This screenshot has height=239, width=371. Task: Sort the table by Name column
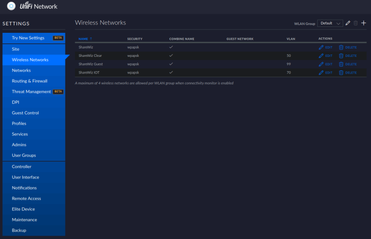83,39
